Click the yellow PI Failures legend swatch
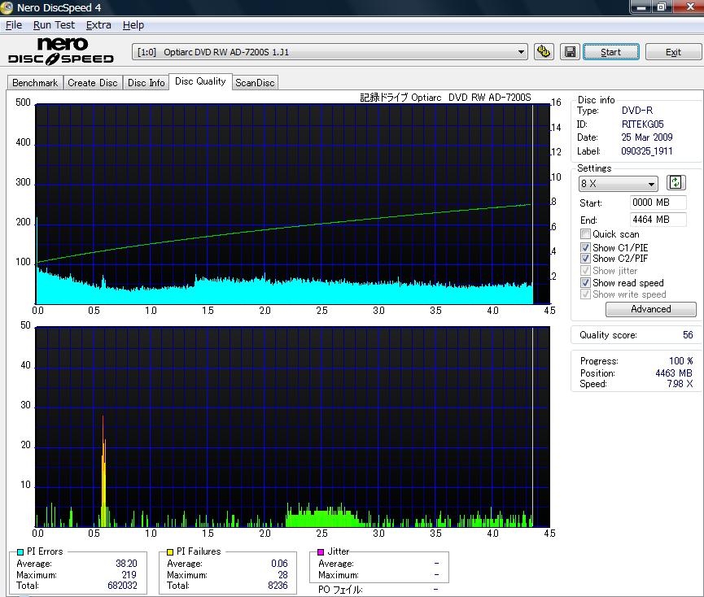Screen dimensions: 704x597 170,551
